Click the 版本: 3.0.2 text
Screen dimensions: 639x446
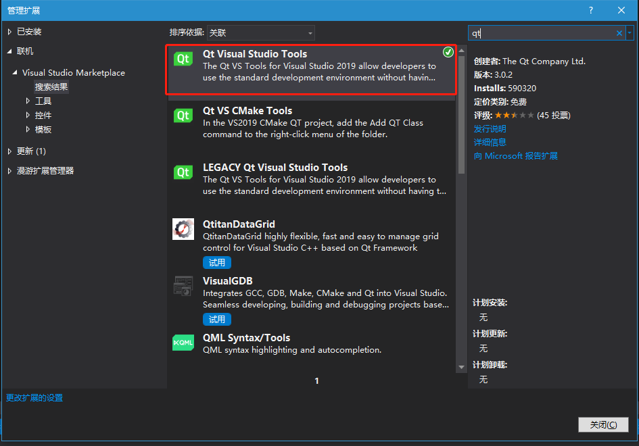click(x=493, y=75)
